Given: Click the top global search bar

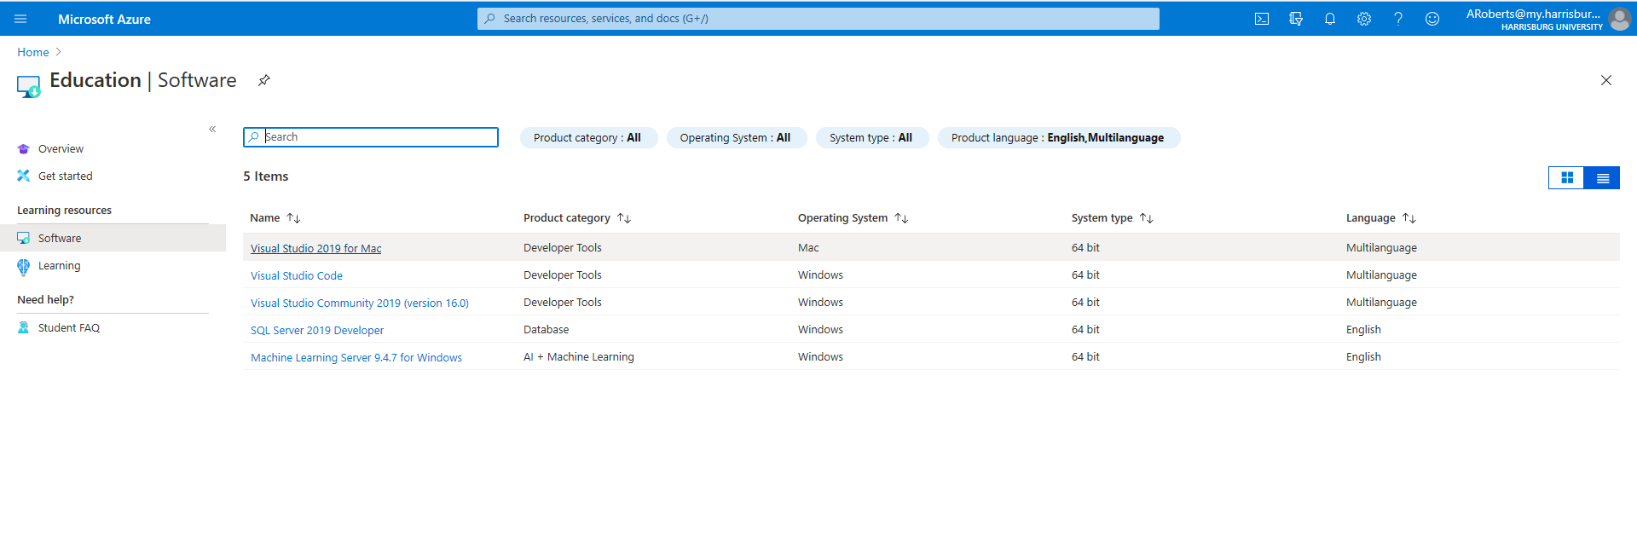Looking at the screenshot, I should pos(818,19).
